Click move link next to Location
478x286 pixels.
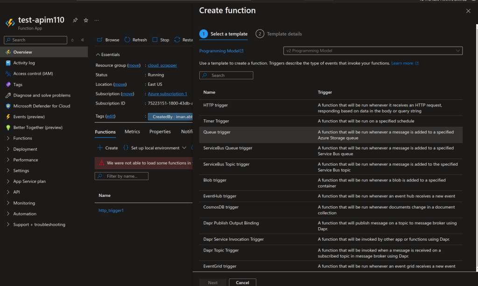tap(120, 84)
